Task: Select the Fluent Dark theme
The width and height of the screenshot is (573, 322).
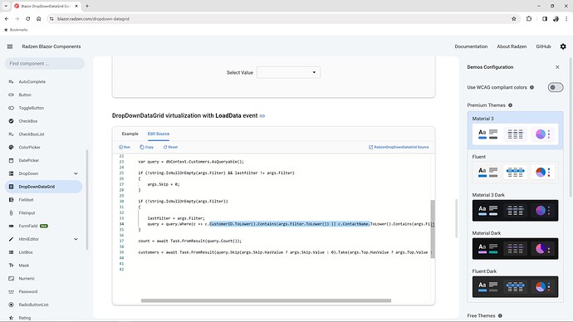Action: (515, 283)
